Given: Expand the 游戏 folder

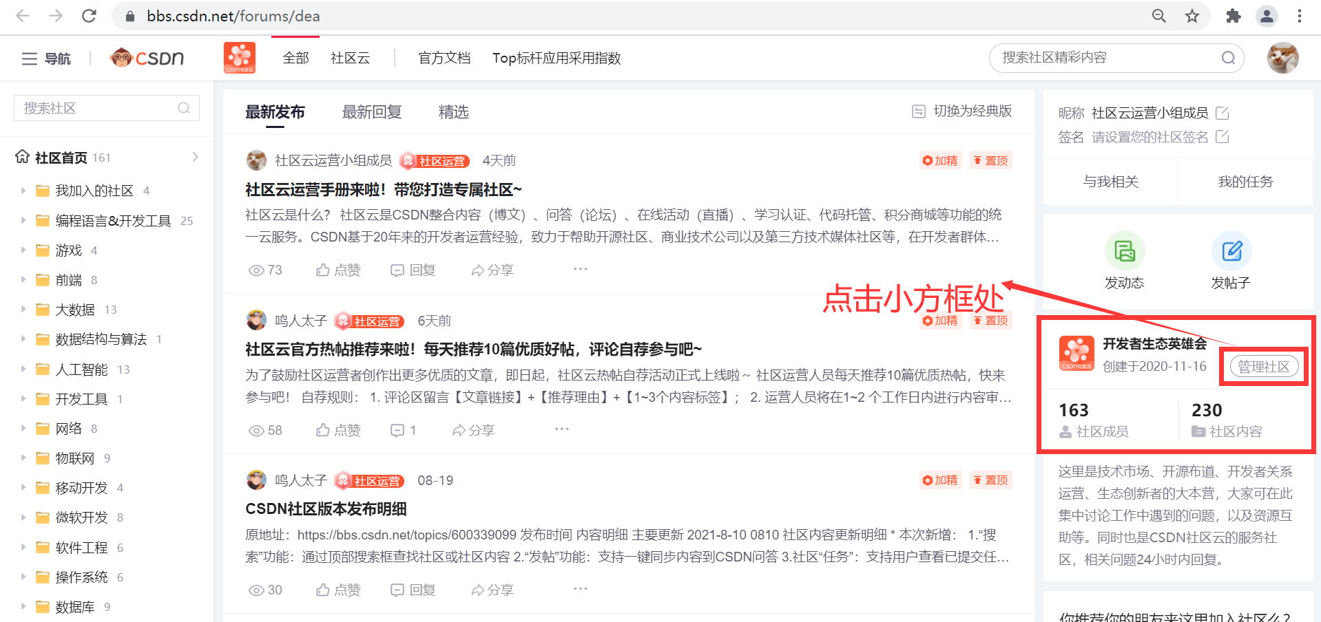Looking at the screenshot, I should point(23,250).
